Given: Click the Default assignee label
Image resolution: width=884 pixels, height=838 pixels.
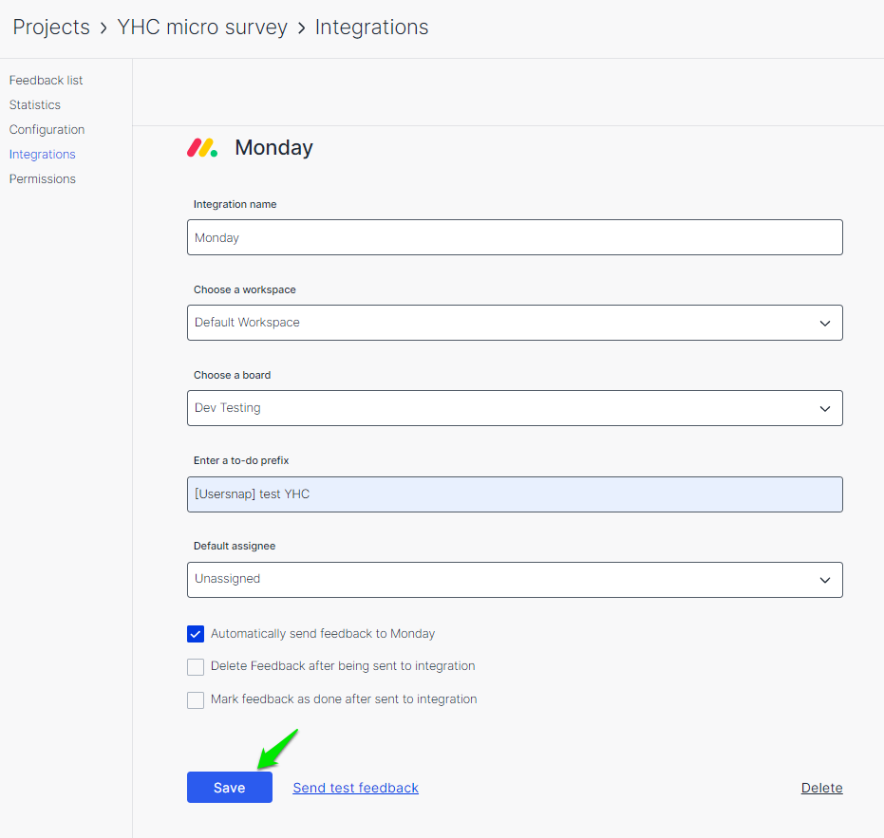Looking at the screenshot, I should (235, 546).
